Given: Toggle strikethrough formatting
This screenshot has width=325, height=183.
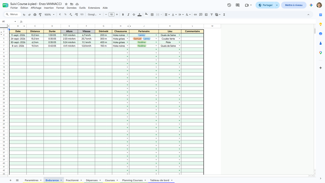Looking at the screenshot, I should coord(134,15).
